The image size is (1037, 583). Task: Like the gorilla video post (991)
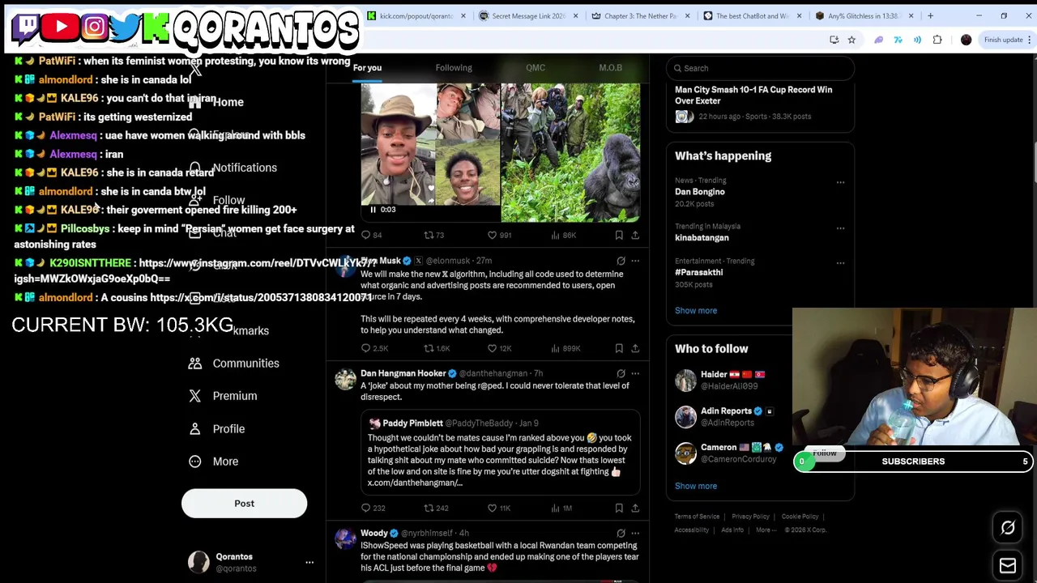pyautogui.click(x=499, y=235)
